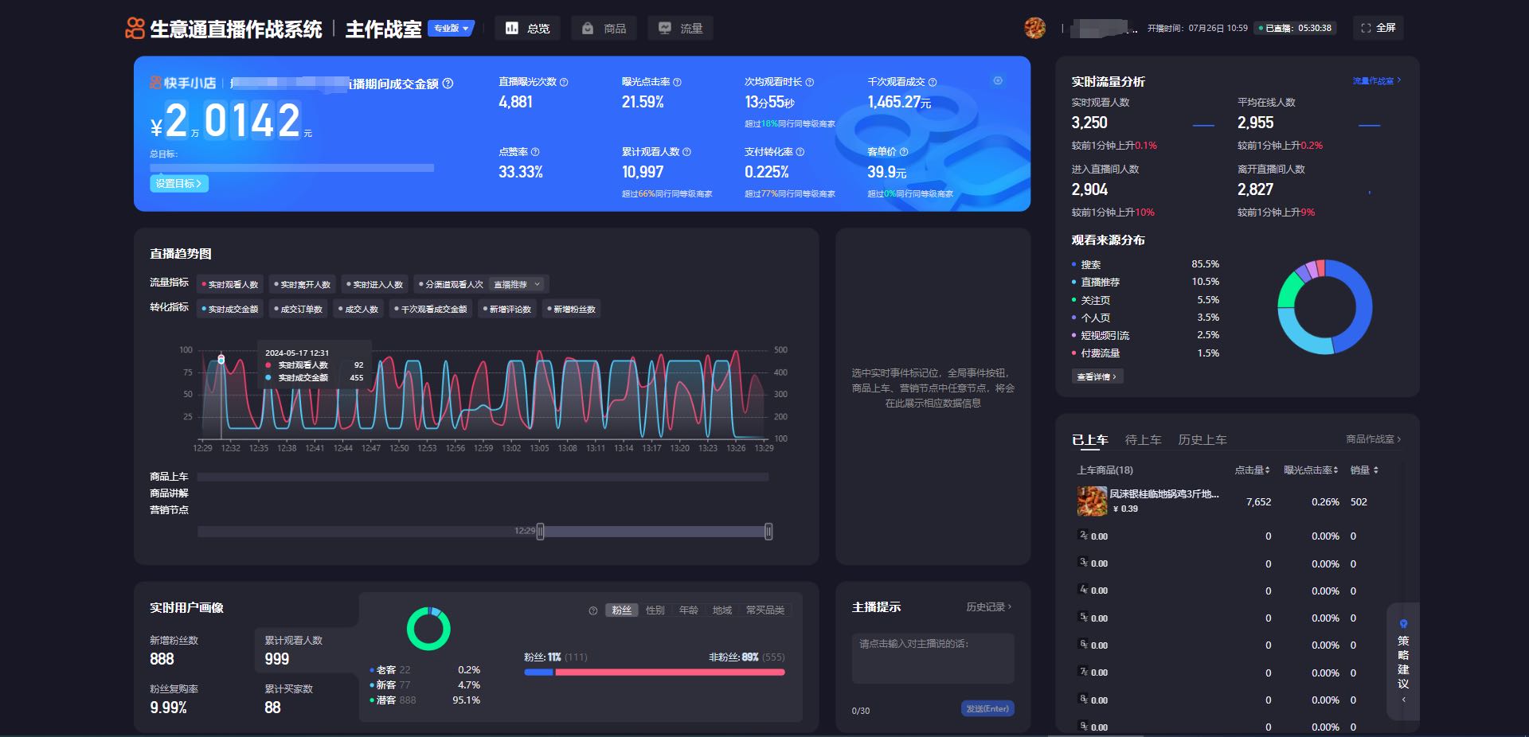Click help icon next to 点赞率
Screen dimensions: 1529x737
[535, 152]
